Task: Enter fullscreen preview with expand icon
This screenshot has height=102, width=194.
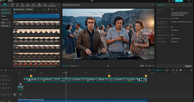Action: pos(154,66)
